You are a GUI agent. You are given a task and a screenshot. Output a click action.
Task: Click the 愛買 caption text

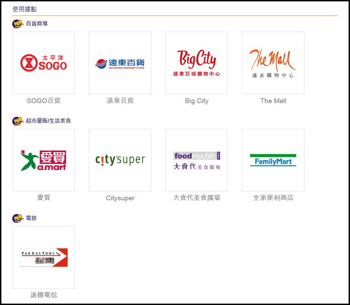44,198
